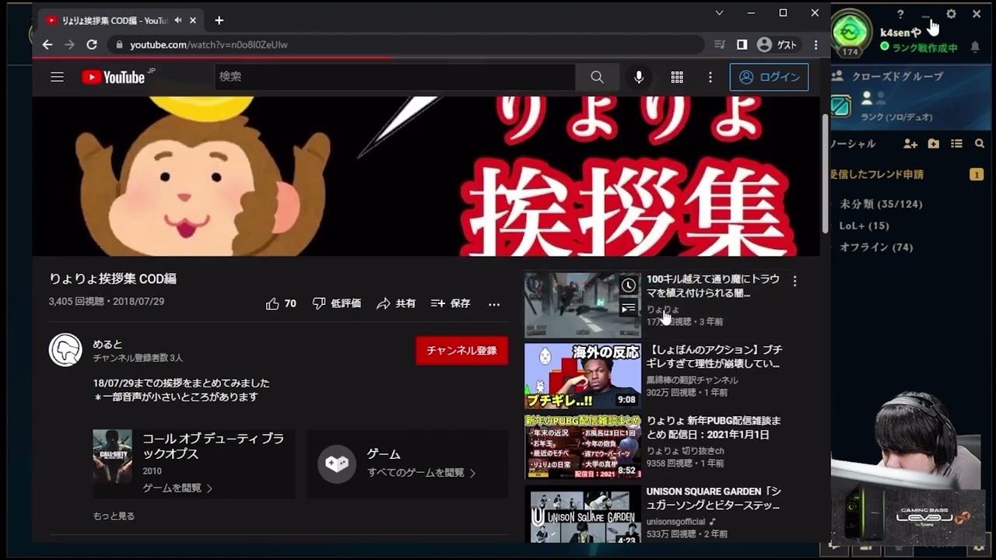Open 海外の反応 suggested video thumbnail

(583, 376)
